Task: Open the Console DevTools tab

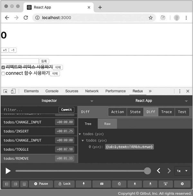Action: (52, 91)
